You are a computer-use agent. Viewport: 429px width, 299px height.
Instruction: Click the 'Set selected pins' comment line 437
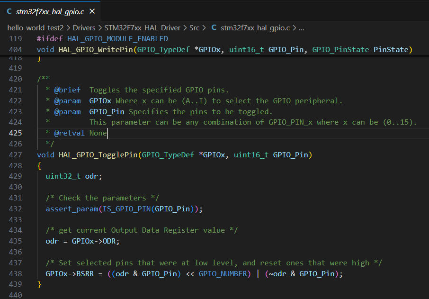point(214,263)
